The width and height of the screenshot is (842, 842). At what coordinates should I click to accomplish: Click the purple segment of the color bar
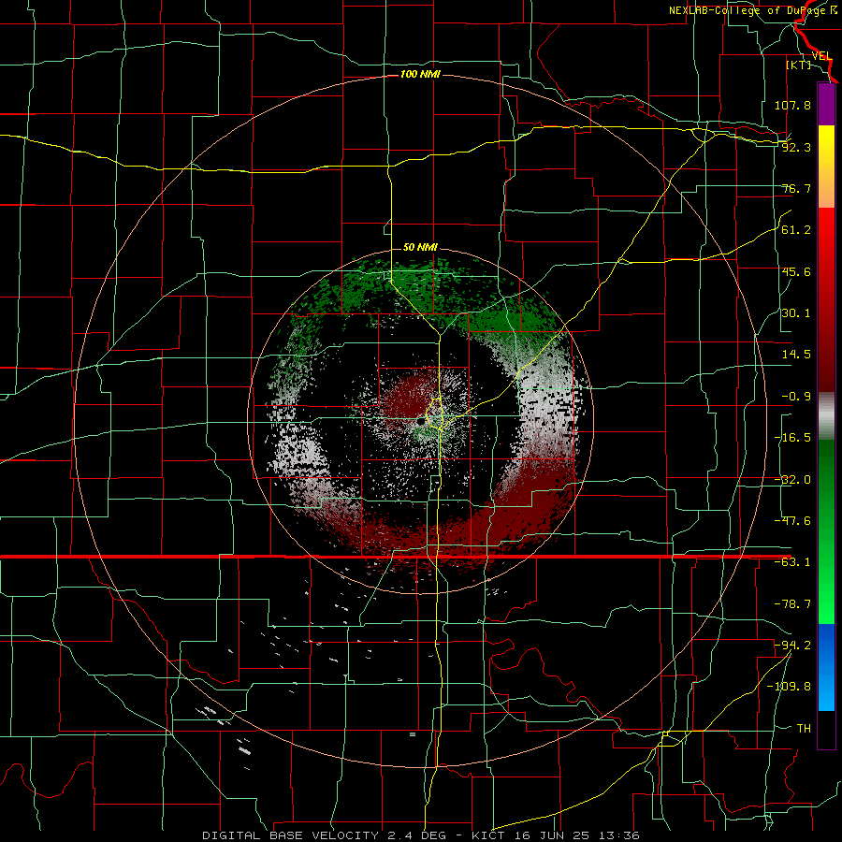[x=826, y=105]
